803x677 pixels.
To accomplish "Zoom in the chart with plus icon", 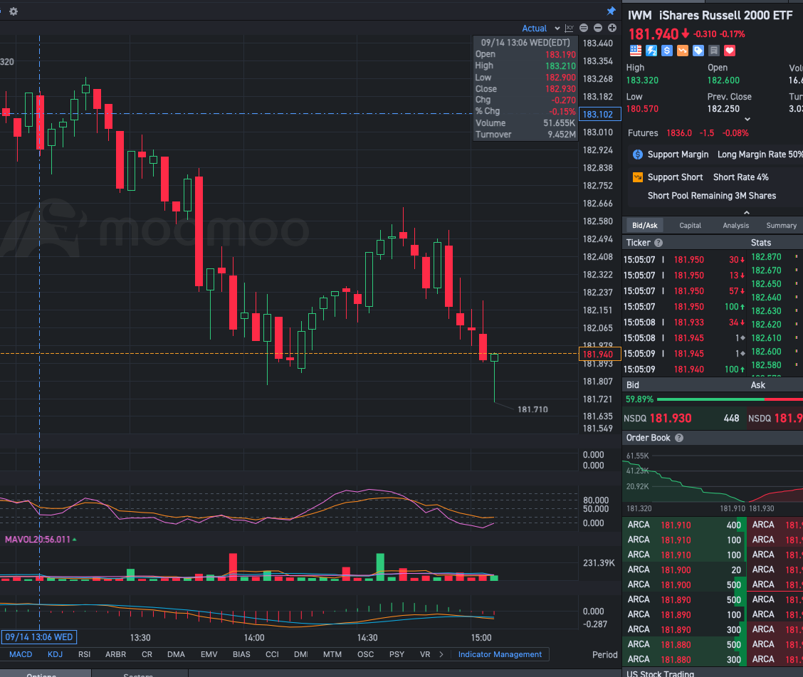I will (x=612, y=28).
